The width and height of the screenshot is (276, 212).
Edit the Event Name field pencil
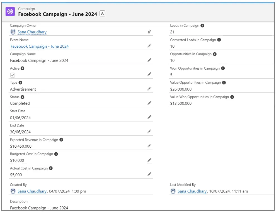click(149, 46)
